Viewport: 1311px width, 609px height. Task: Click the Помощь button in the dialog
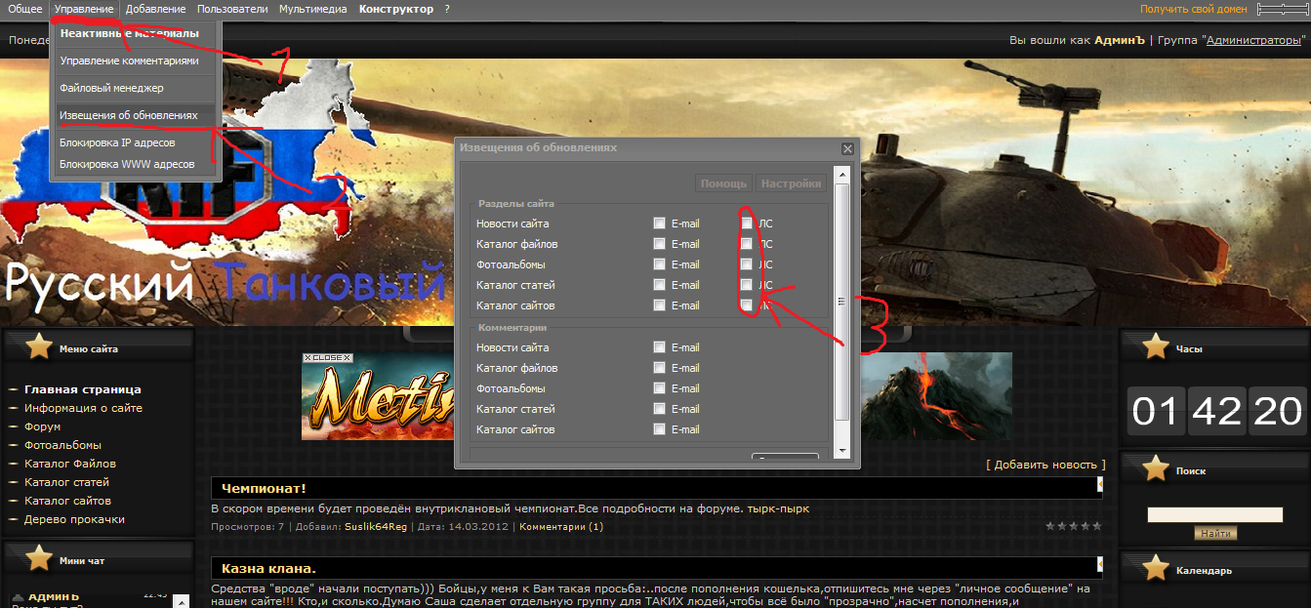(x=723, y=183)
